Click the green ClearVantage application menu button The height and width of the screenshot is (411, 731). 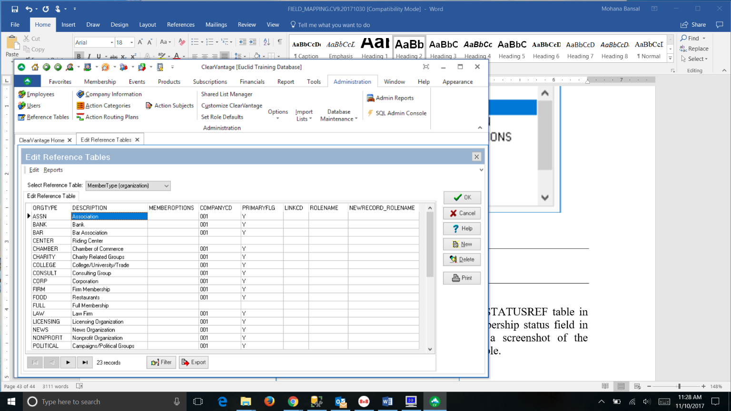(28, 81)
